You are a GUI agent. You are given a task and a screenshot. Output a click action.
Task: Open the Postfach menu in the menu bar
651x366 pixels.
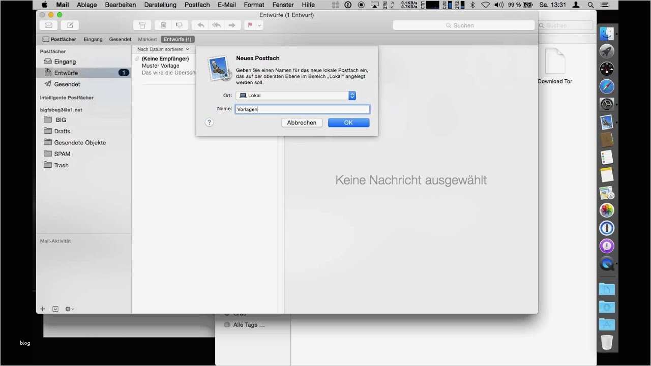[x=197, y=5]
